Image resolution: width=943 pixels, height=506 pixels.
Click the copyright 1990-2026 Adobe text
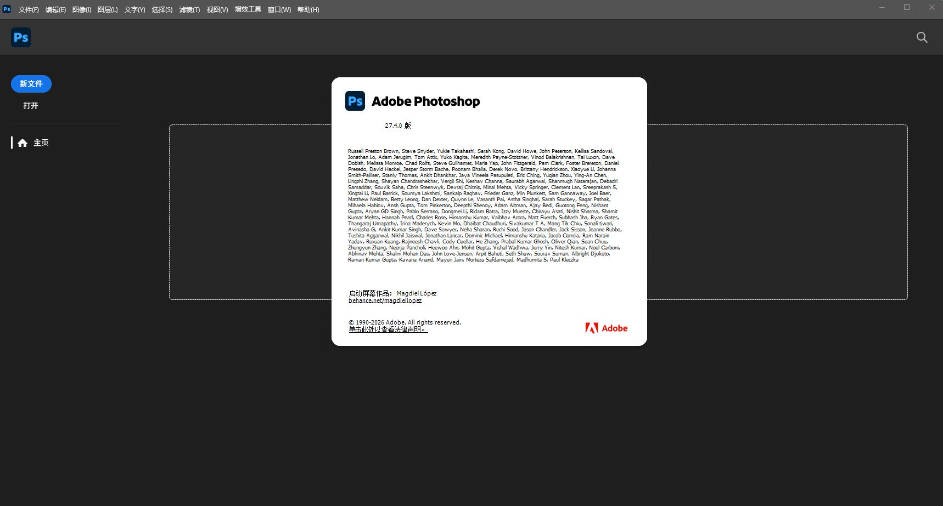click(405, 322)
